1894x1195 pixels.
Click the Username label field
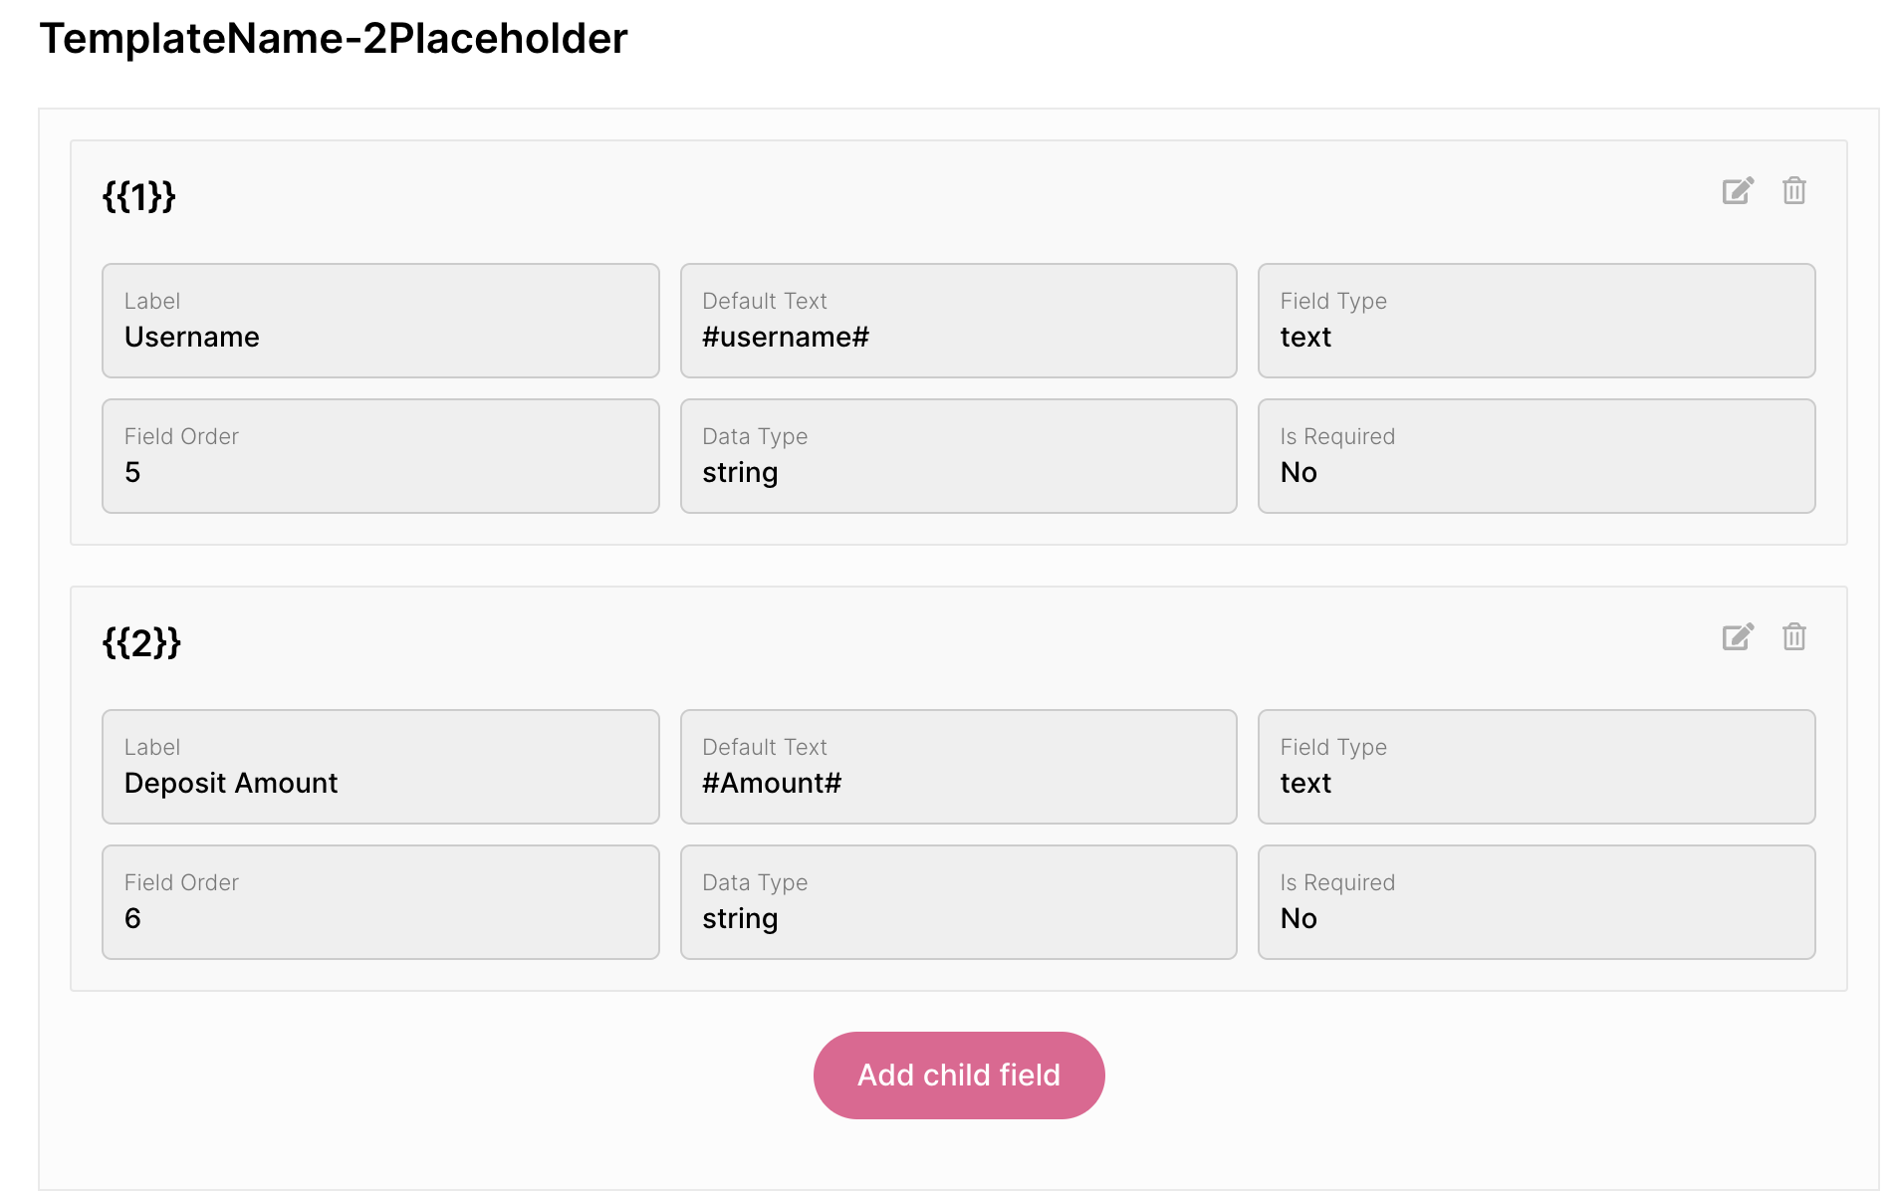point(380,321)
